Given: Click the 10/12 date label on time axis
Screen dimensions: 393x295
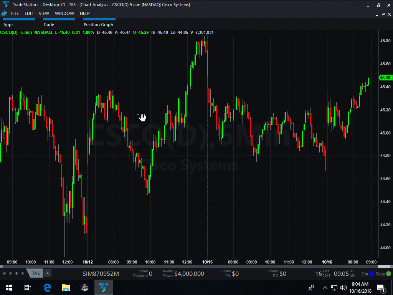Looking at the screenshot, I should pyautogui.click(x=88, y=262).
